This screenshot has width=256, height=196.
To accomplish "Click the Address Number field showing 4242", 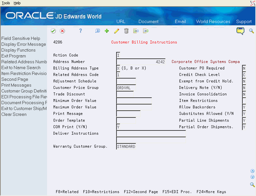I will [x=141, y=62].
